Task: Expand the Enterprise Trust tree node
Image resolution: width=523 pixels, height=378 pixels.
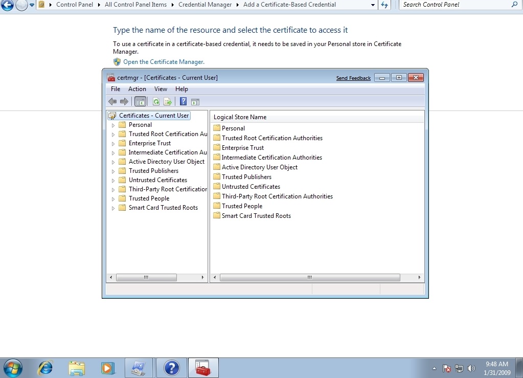Action: coord(113,144)
